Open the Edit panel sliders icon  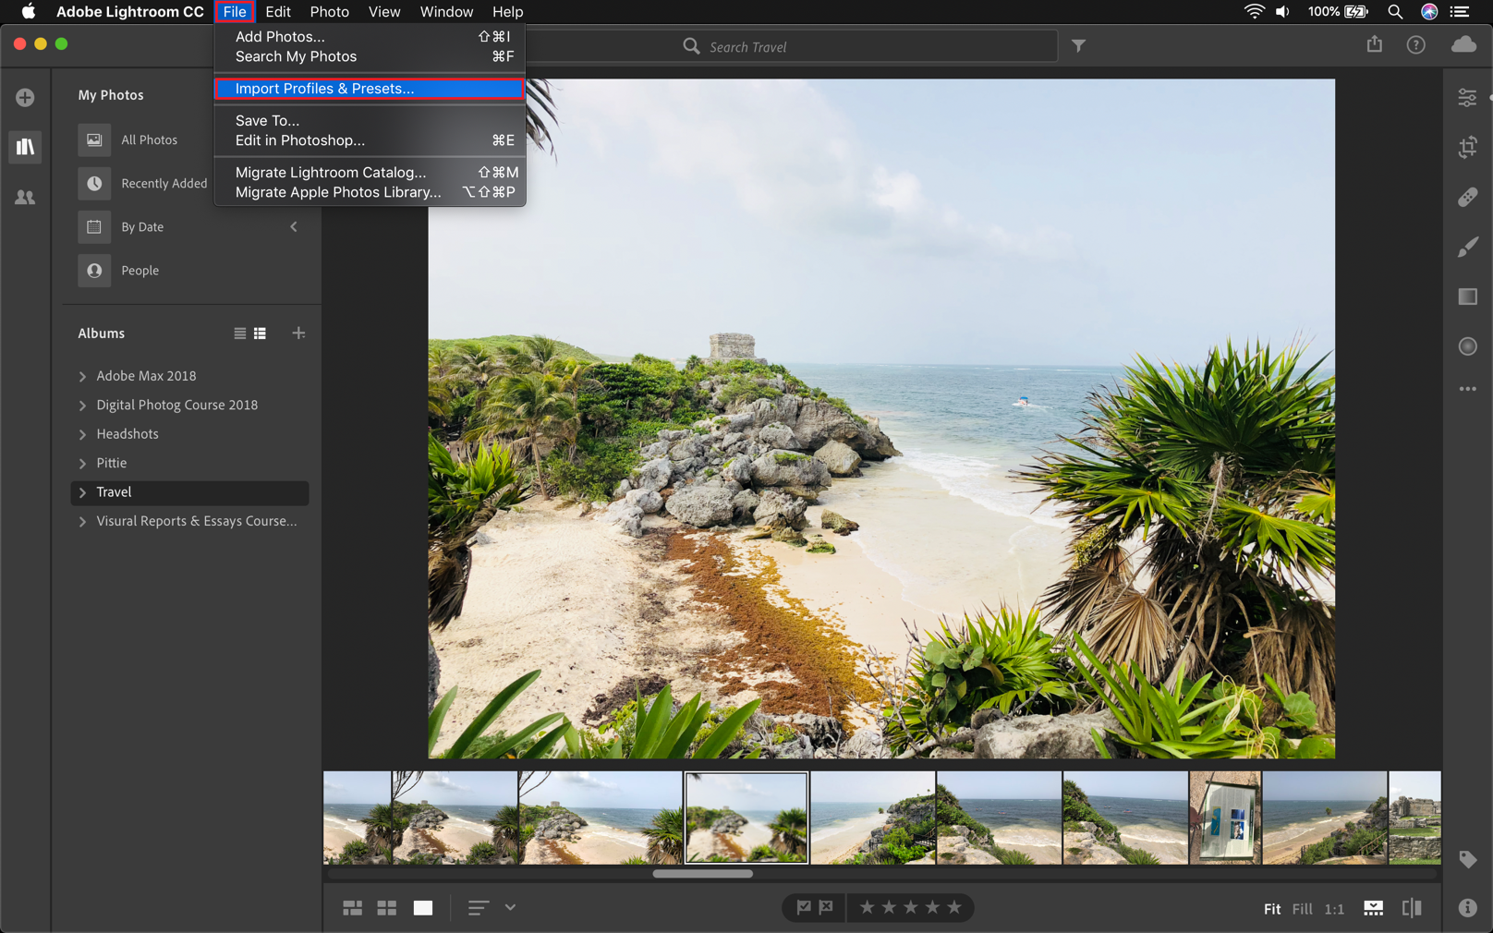click(x=1467, y=98)
